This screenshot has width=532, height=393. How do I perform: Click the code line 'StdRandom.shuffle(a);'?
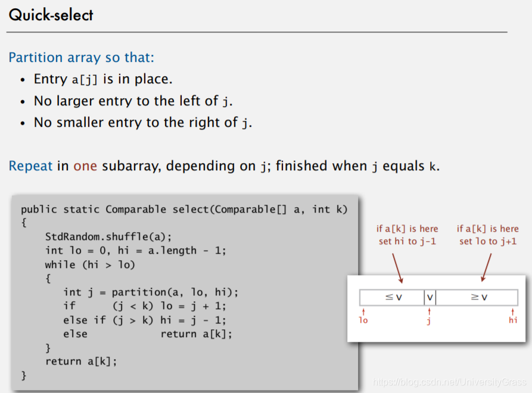point(108,236)
